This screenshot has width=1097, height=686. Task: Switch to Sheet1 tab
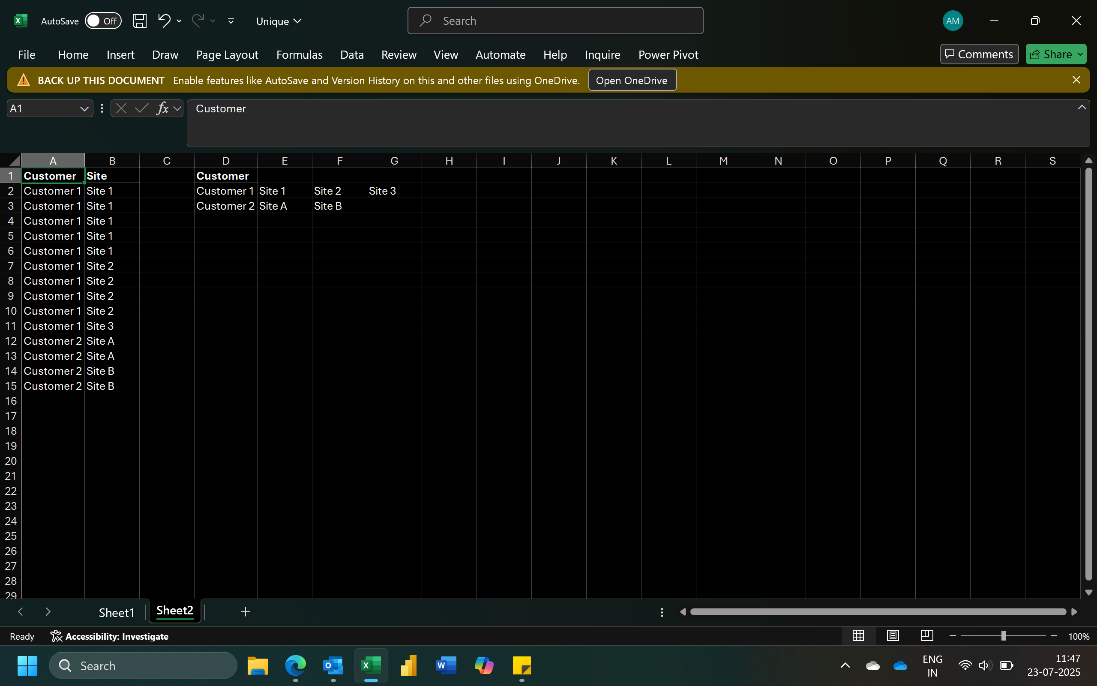(117, 613)
